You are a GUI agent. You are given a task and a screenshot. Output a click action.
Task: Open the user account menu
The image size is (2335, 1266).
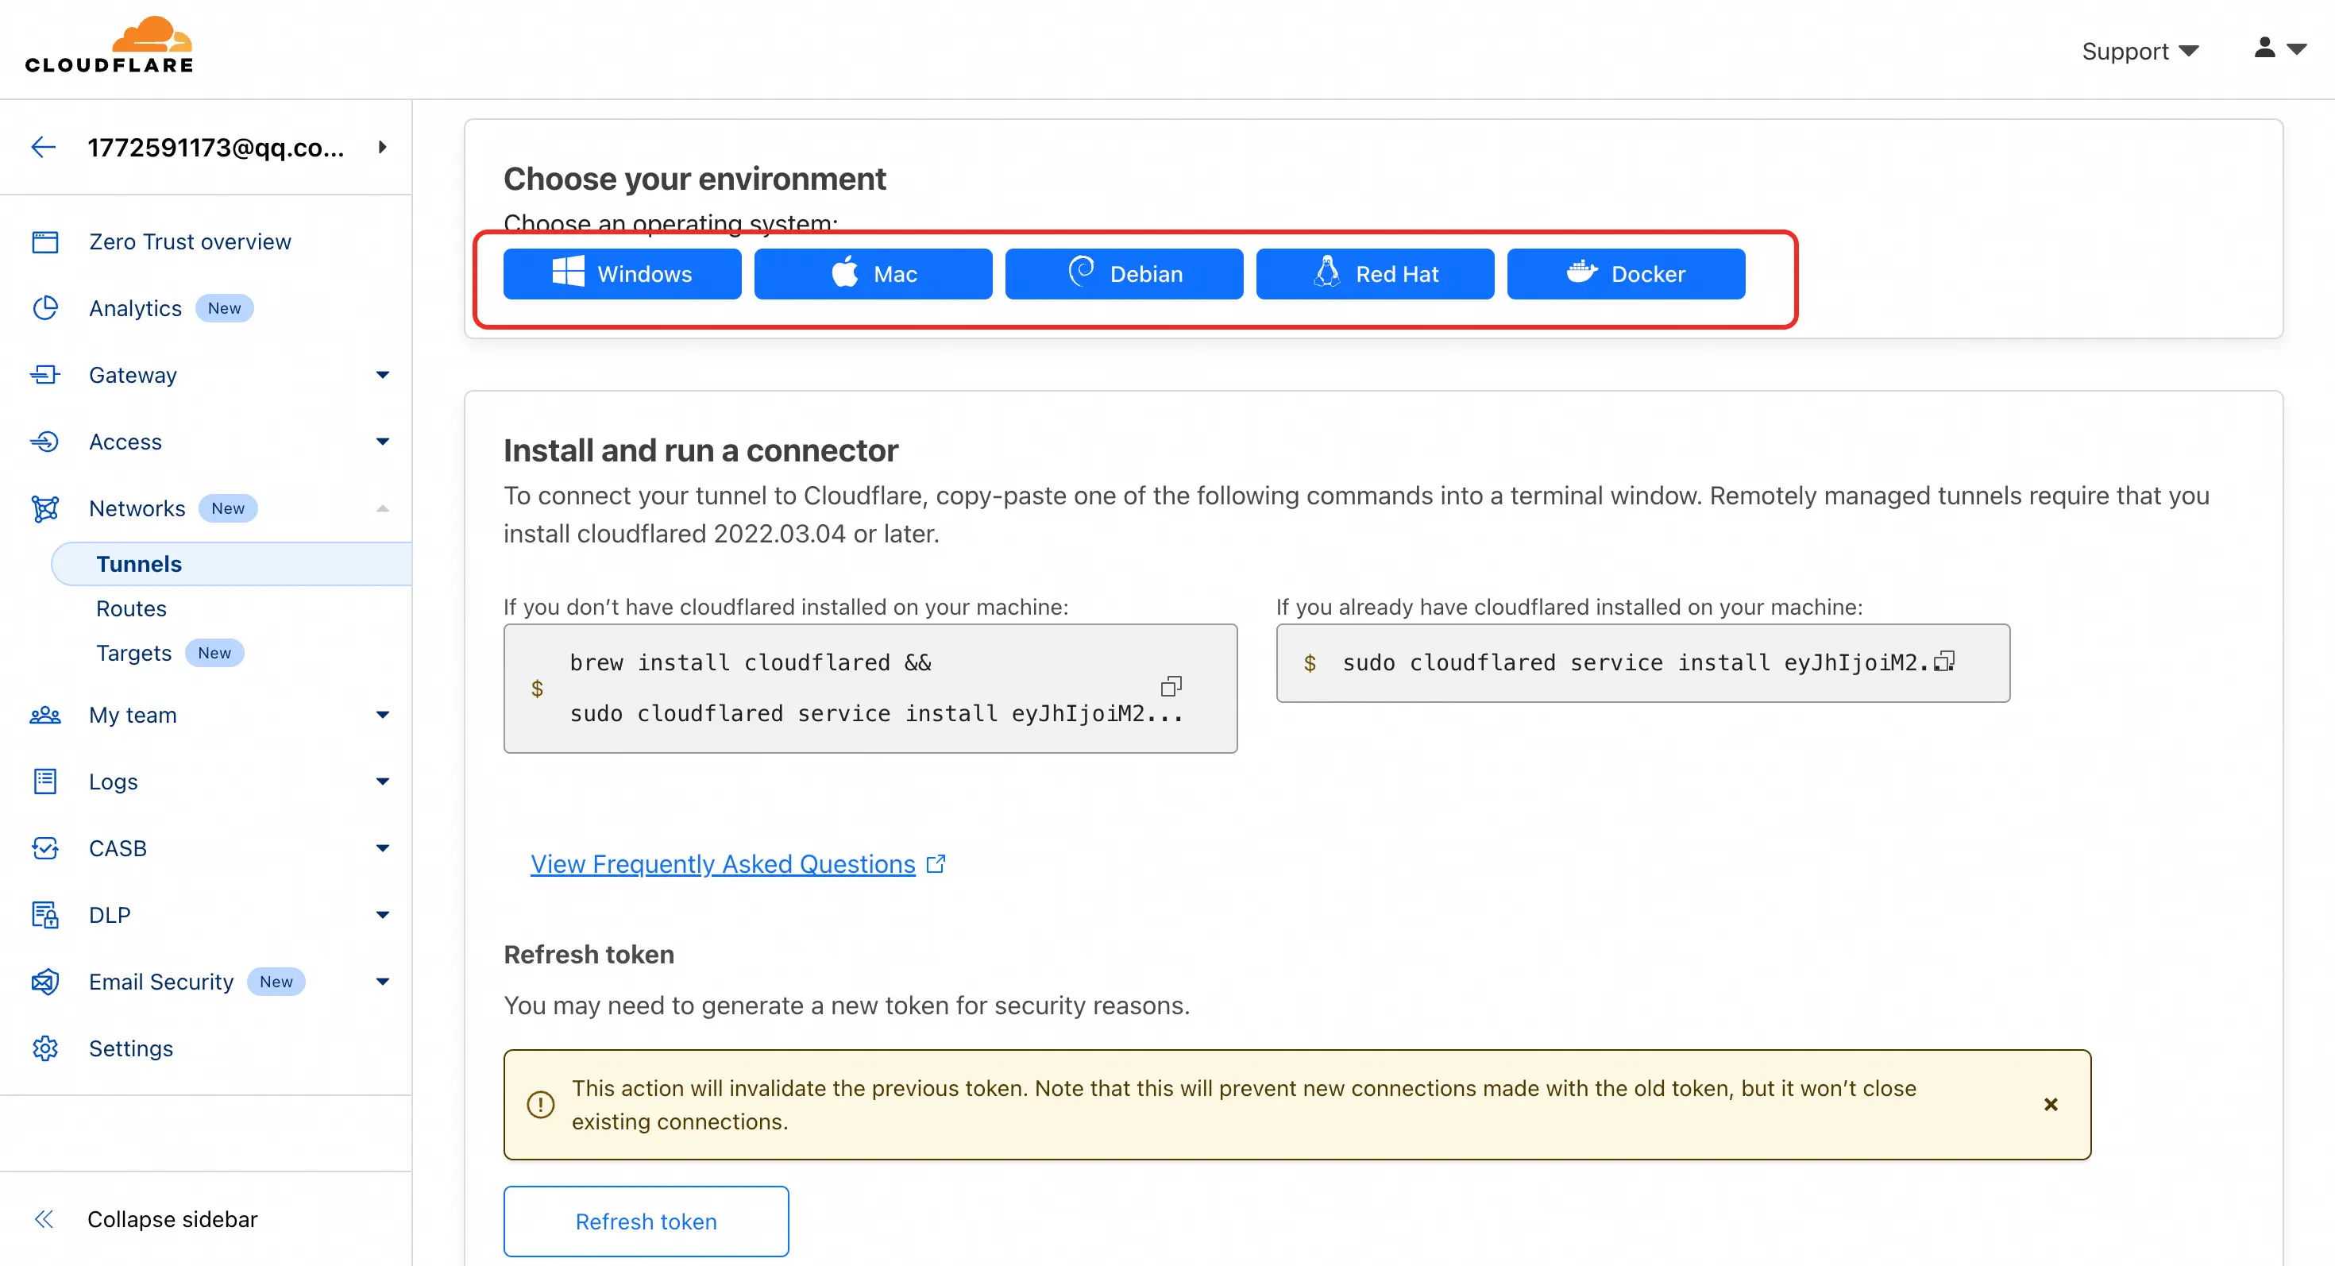tap(2281, 49)
